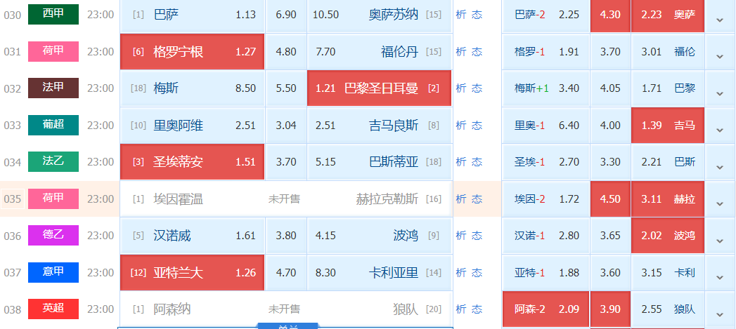Select handicap 格罗-1 odds 1.91

coord(545,51)
